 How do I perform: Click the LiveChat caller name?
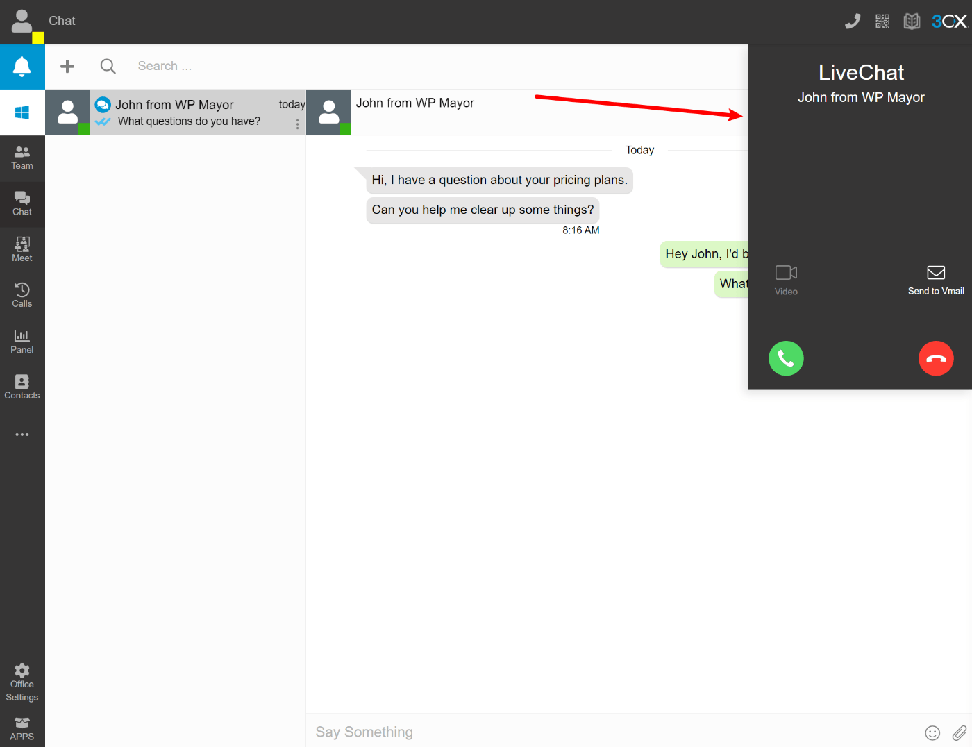861,98
